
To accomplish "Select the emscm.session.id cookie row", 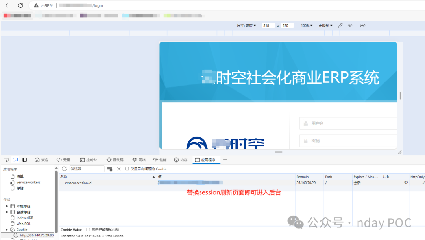I will tap(242, 183).
